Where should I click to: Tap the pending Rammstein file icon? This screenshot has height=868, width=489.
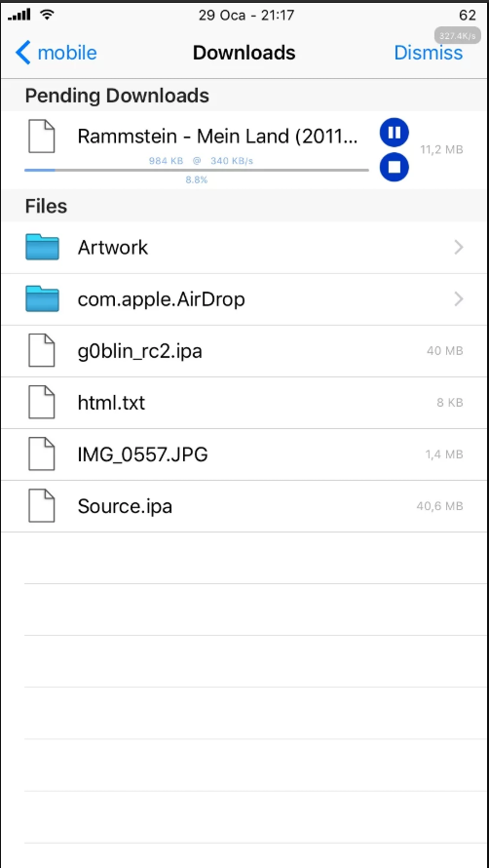tap(42, 137)
